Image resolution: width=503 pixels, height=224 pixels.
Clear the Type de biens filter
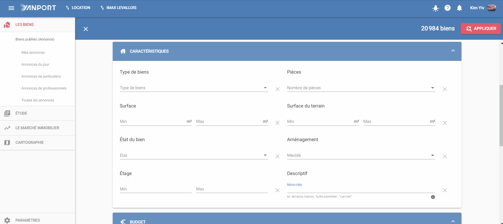[x=277, y=89]
